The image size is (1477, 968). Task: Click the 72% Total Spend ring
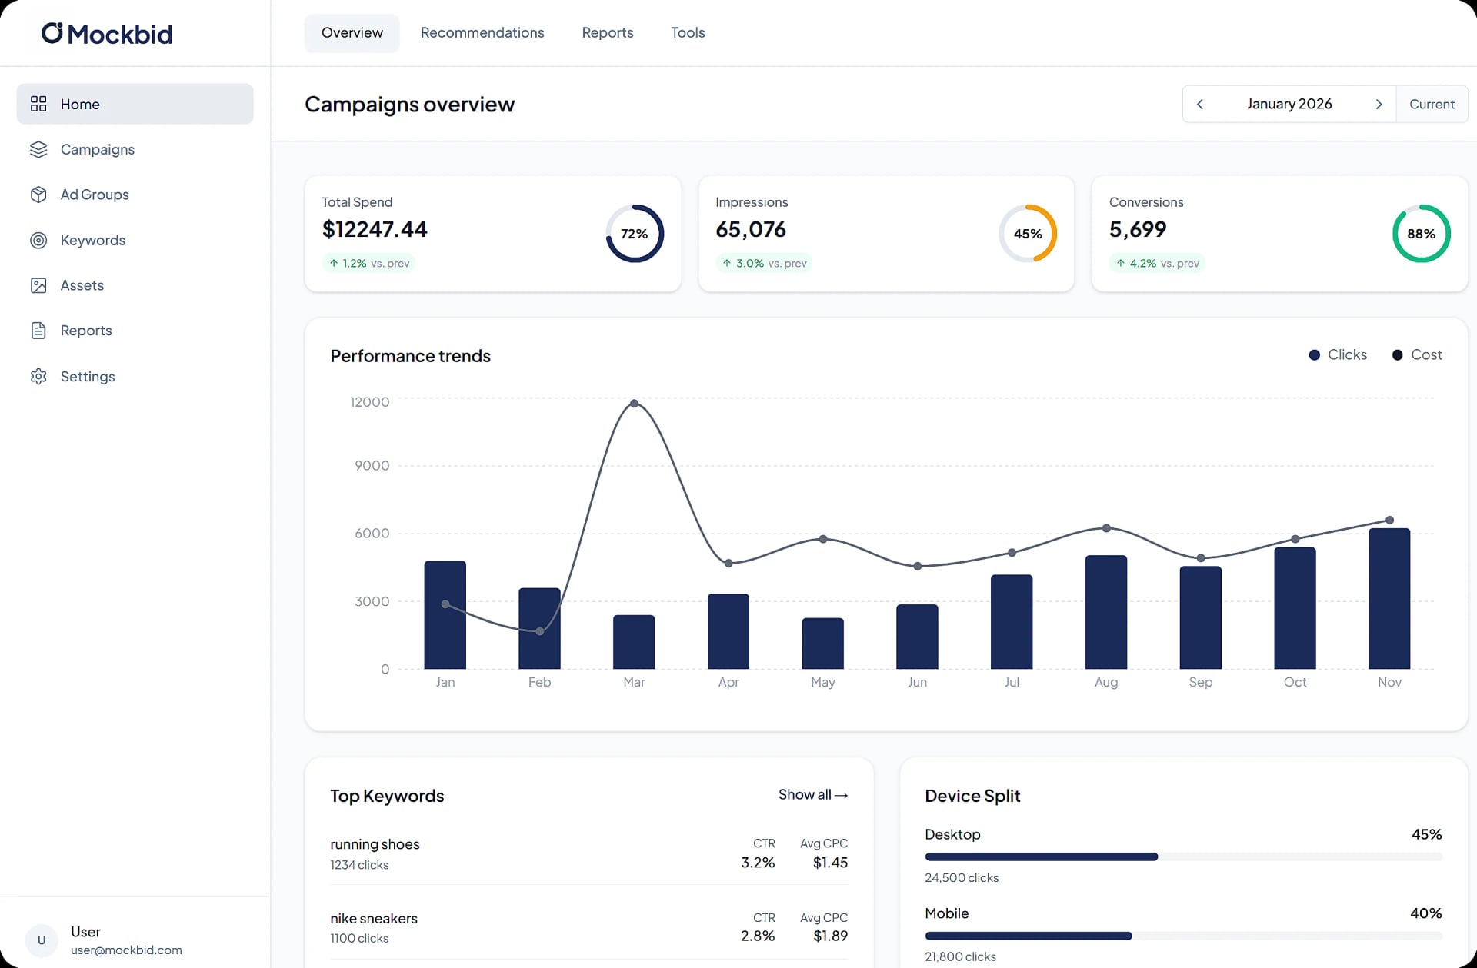635,234
